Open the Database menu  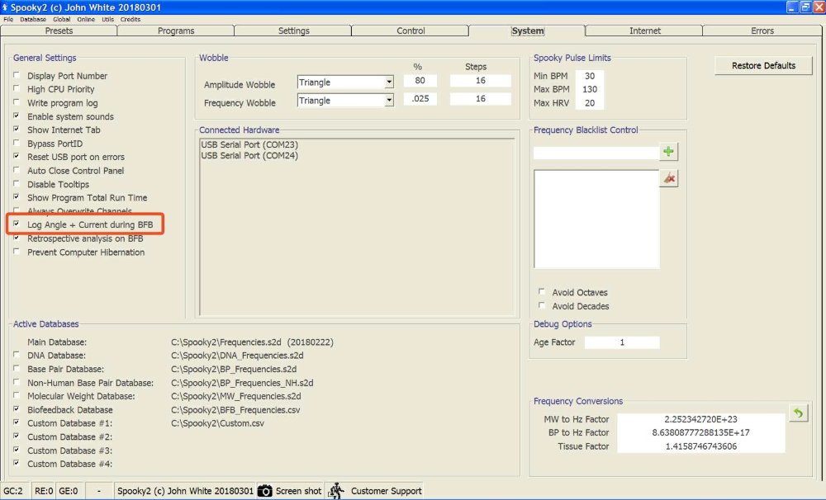tap(33, 19)
